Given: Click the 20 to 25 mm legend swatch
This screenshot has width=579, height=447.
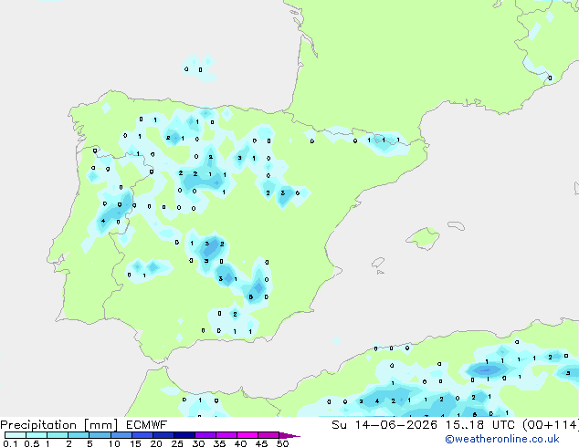Looking at the screenshot, I should coord(163,435).
